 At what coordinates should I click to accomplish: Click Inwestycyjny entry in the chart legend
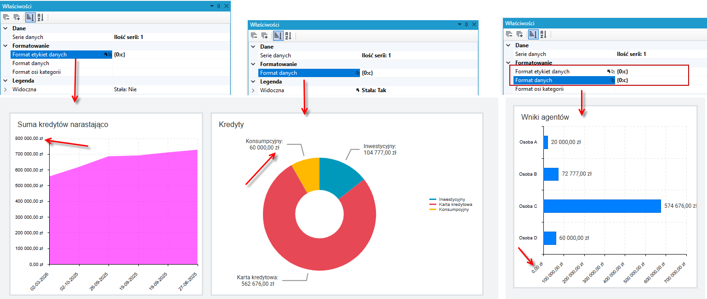(447, 199)
